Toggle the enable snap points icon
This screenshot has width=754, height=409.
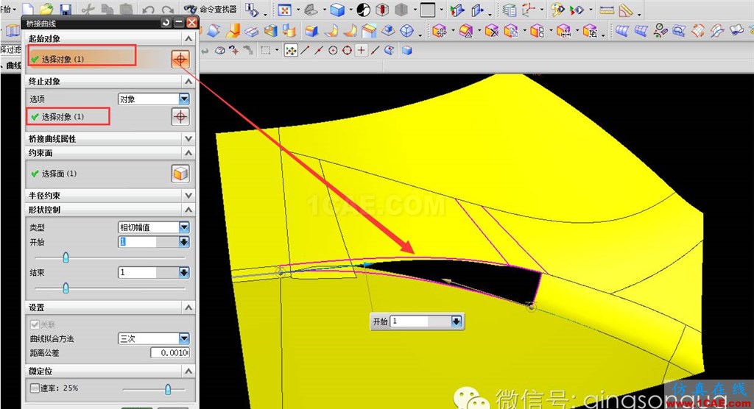coord(290,51)
